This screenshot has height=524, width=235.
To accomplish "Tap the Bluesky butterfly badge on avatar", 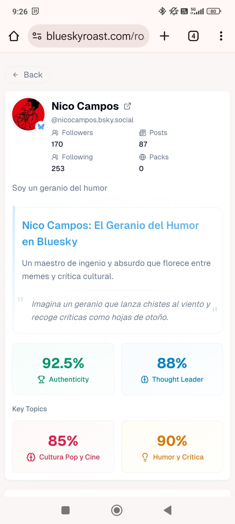I will [x=41, y=127].
